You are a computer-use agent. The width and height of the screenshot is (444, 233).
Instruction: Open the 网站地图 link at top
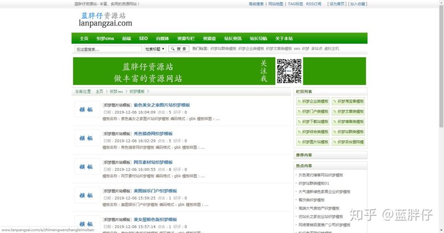pyautogui.click(x=275, y=4)
